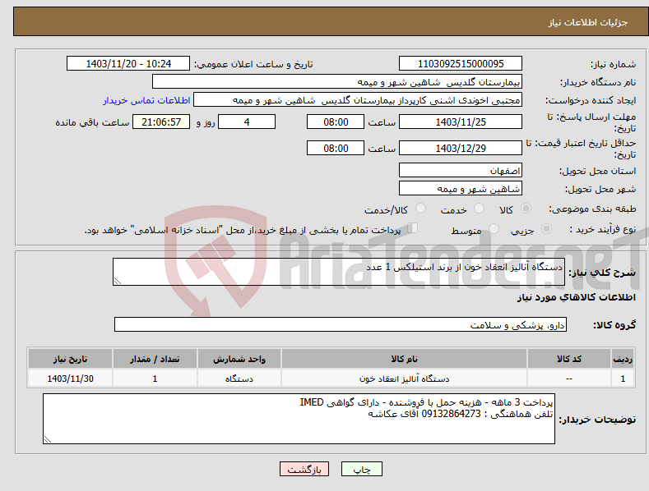Screen dimensions: 649x491
Task: Click the quantity cell in the goods row
Action: (155, 379)
